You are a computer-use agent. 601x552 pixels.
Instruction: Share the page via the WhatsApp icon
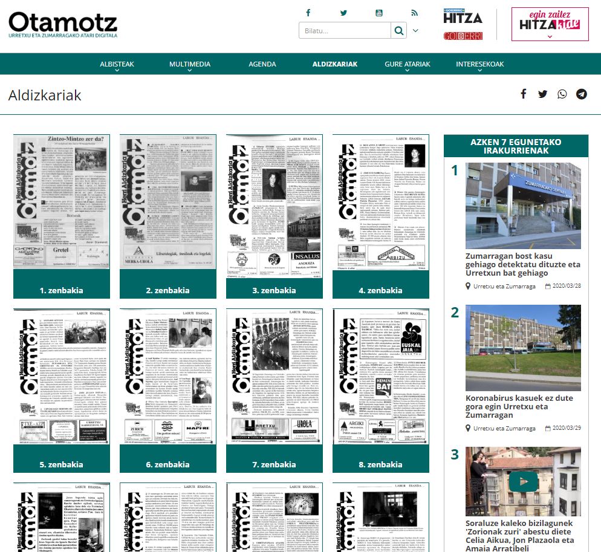562,94
